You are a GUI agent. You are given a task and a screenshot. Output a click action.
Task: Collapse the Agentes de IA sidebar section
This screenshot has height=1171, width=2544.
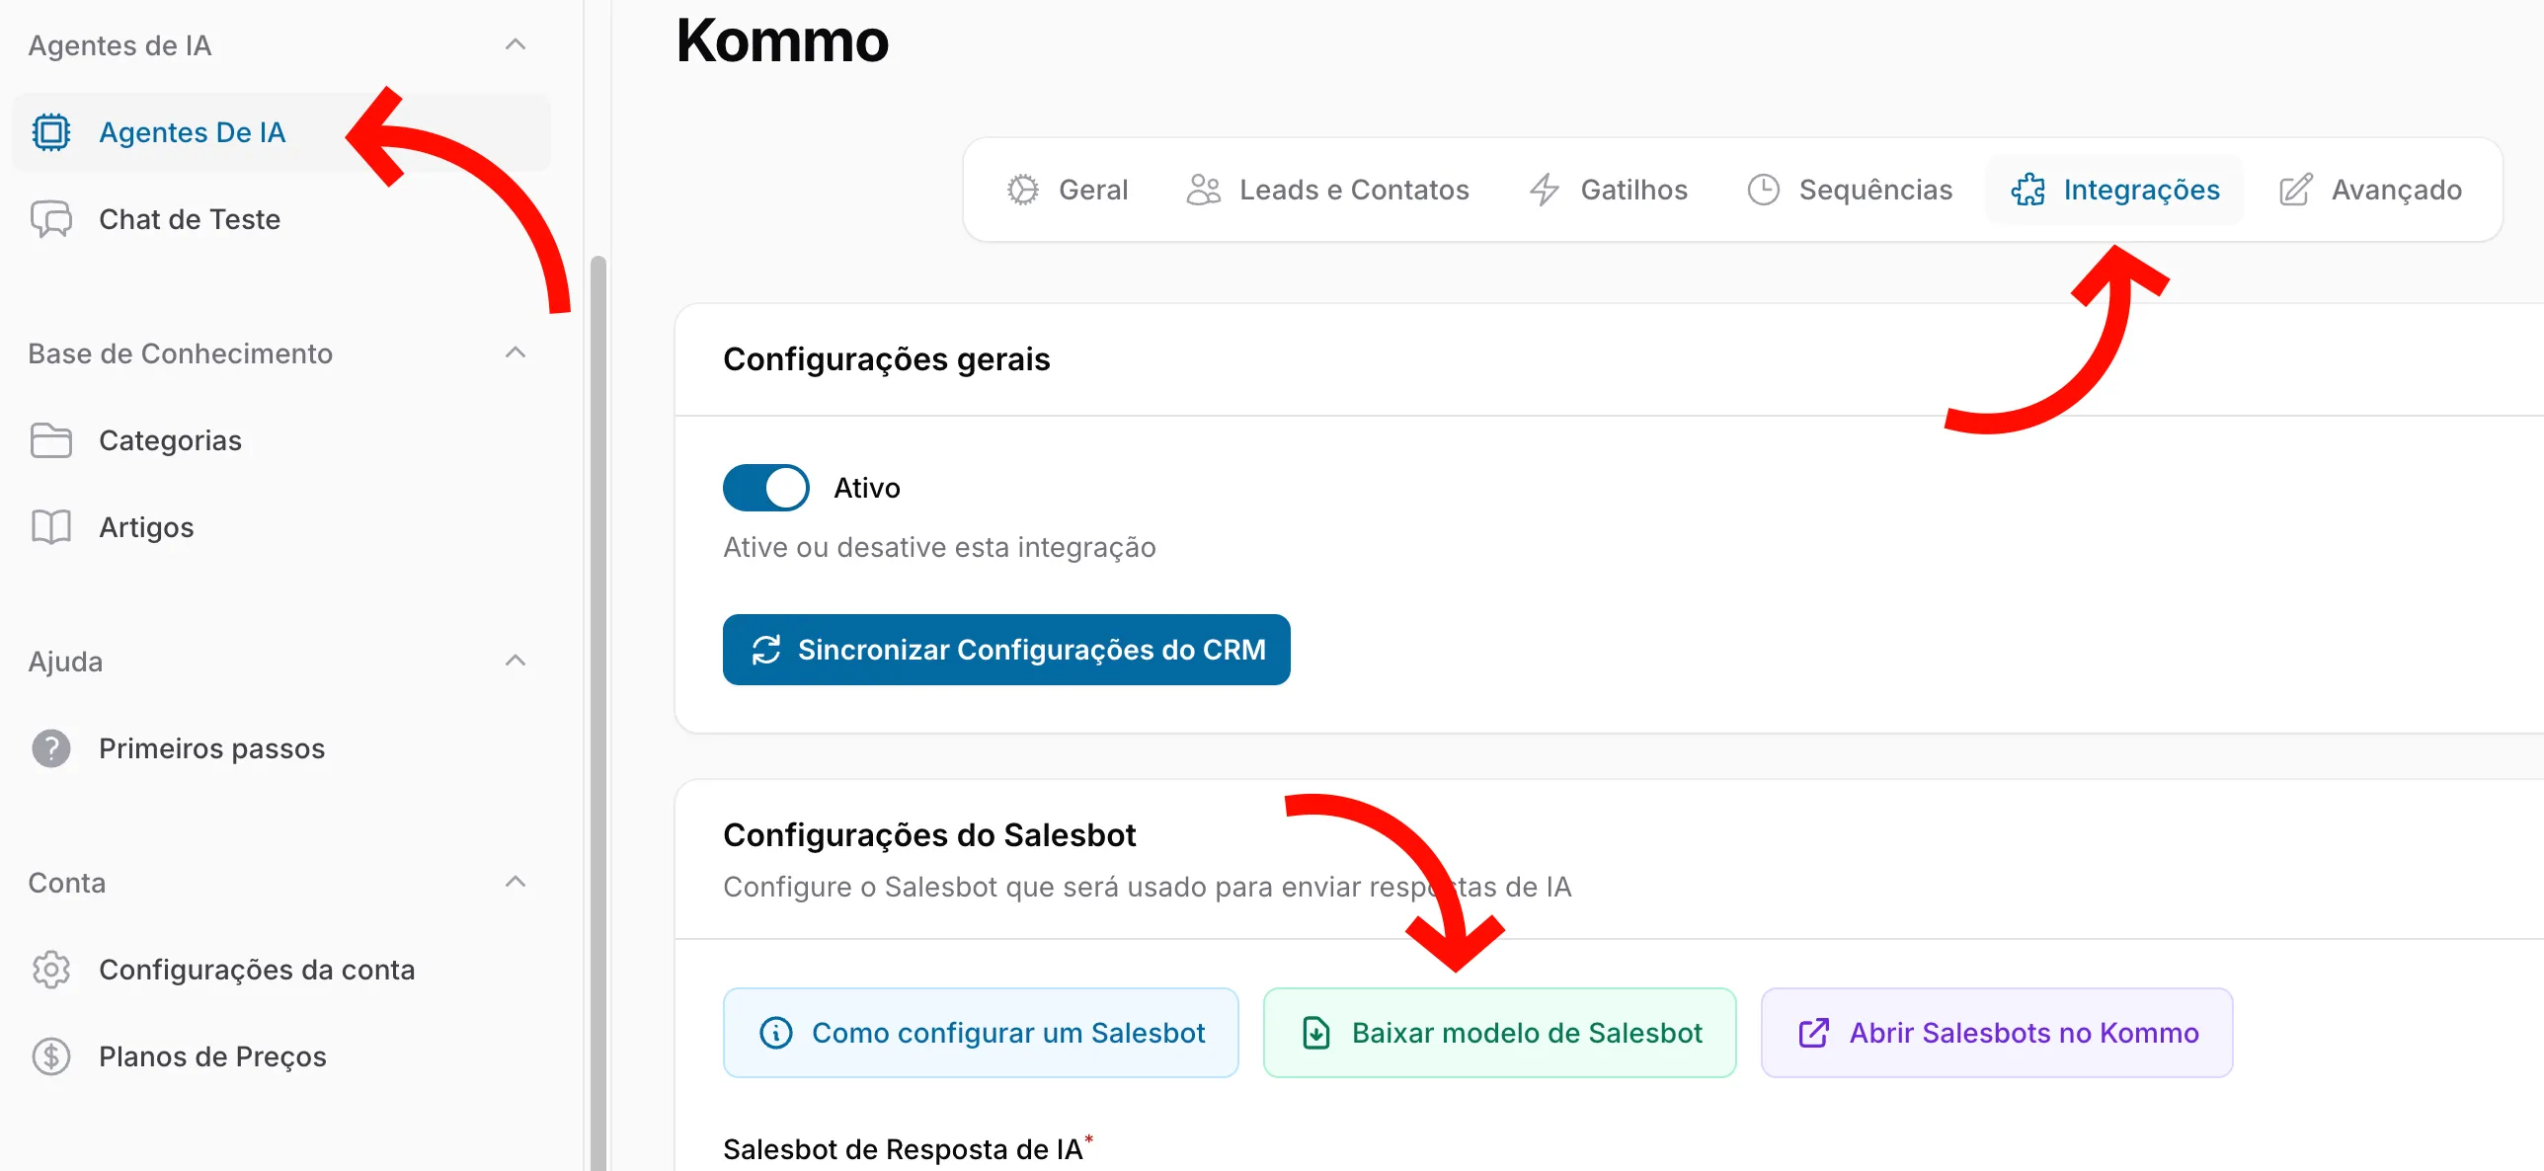(x=516, y=45)
